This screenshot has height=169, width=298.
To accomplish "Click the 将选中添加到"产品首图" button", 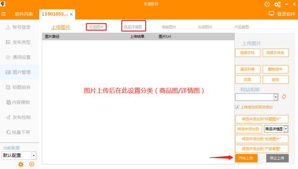I will point(262,148).
